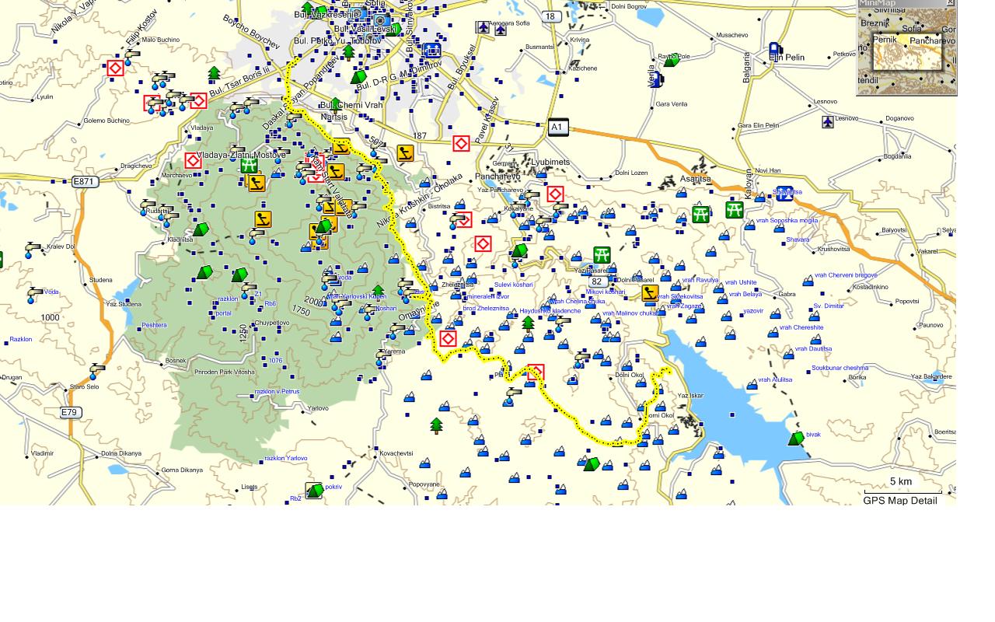The height and width of the screenshot is (622, 995).
Task: Click the 5 km scale bar
Action: 902,491
